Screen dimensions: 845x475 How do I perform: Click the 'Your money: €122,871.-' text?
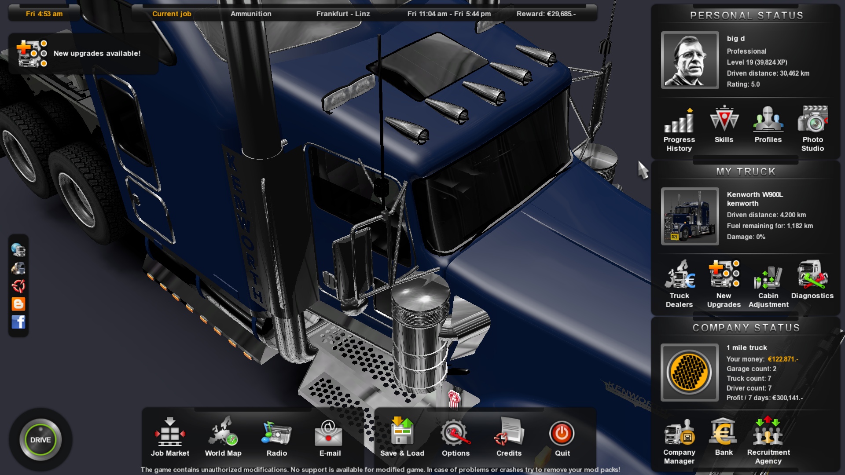point(762,359)
